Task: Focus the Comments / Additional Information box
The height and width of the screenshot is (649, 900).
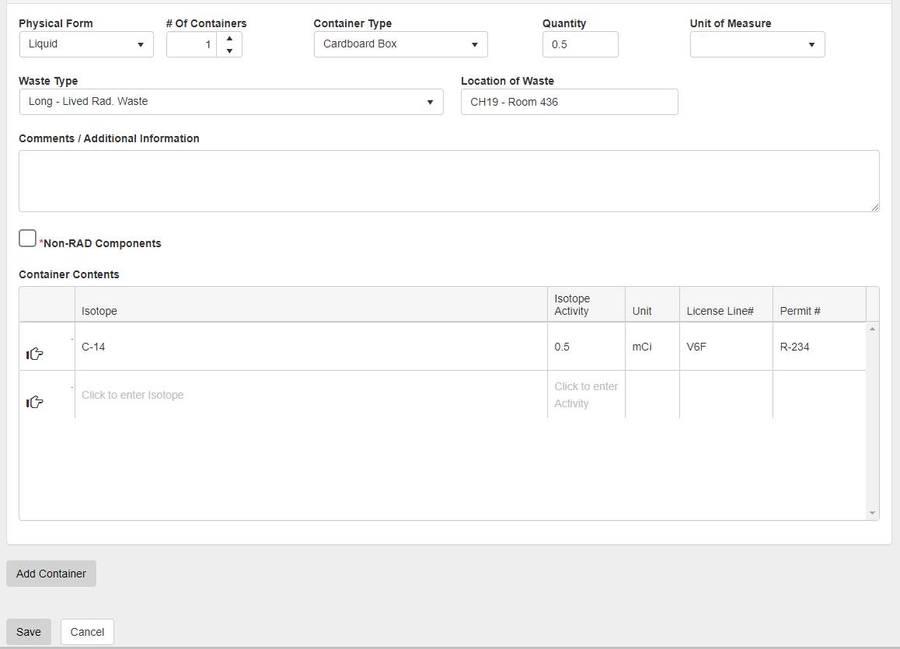Action: [x=448, y=181]
